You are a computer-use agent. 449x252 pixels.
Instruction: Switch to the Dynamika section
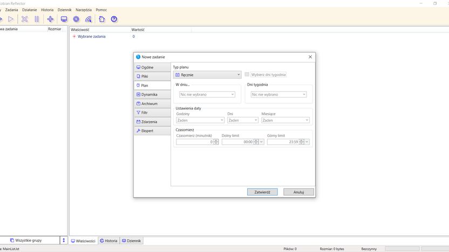tap(153, 95)
